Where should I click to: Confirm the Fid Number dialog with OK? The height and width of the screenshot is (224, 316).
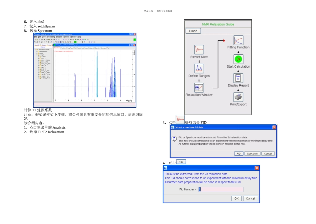237,199
